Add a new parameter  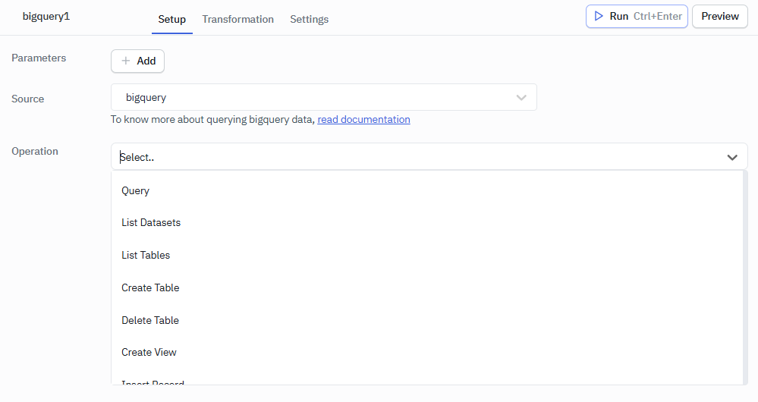pos(137,61)
